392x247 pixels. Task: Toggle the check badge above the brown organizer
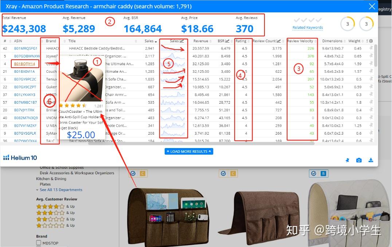(133, 173)
